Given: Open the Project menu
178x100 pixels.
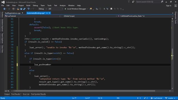Looking at the screenshot, I should tap(21, 6).
